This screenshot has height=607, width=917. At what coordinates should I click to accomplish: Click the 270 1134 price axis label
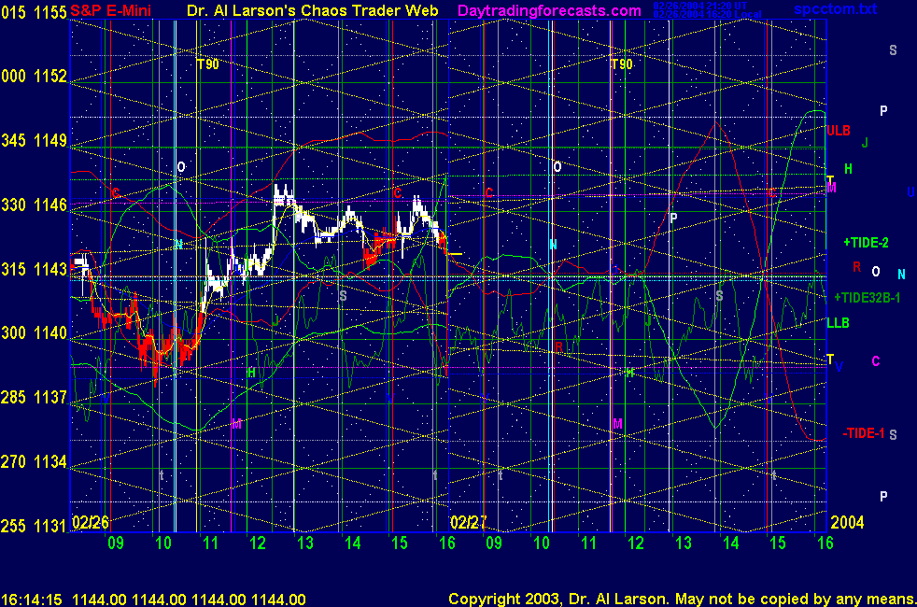click(x=34, y=461)
